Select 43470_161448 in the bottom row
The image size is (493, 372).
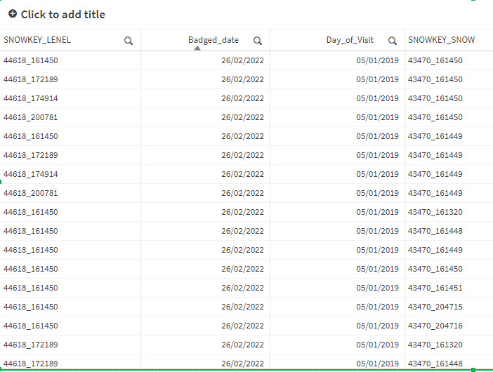435,363
